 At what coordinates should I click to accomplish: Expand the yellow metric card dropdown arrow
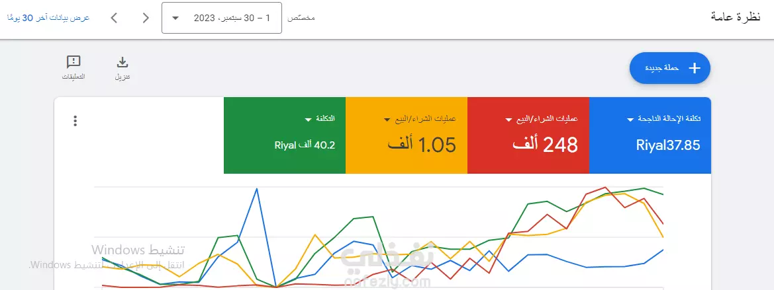pos(387,120)
